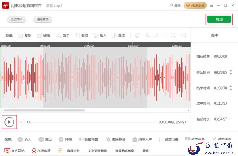
Task: Open 音频格式转换 format converter
Action: (x=125, y=151)
